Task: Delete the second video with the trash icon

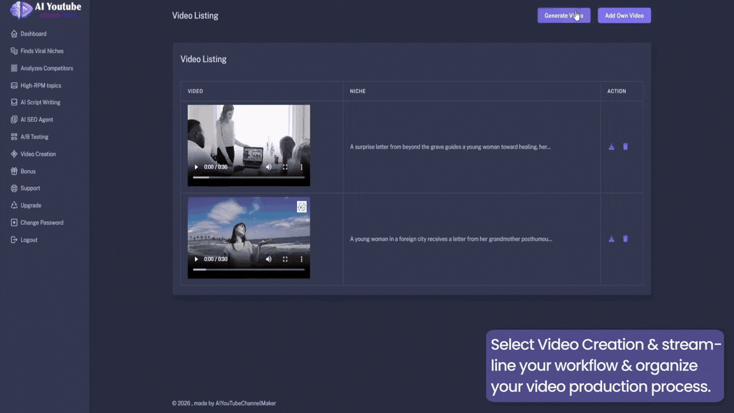Action: coord(625,238)
